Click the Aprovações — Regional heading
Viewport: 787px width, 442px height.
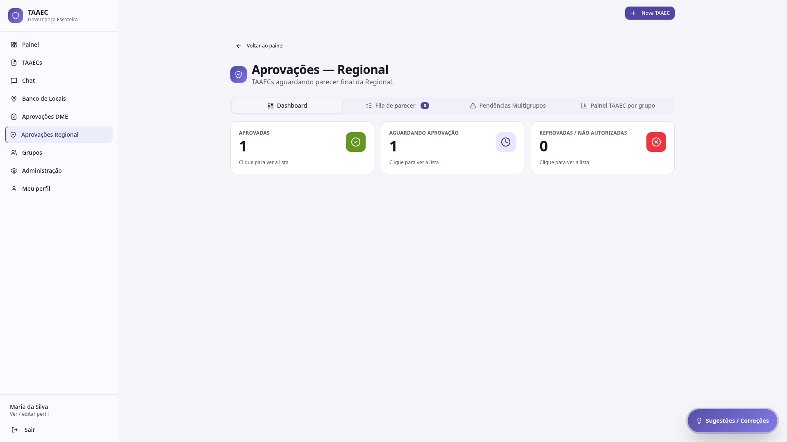tap(320, 70)
